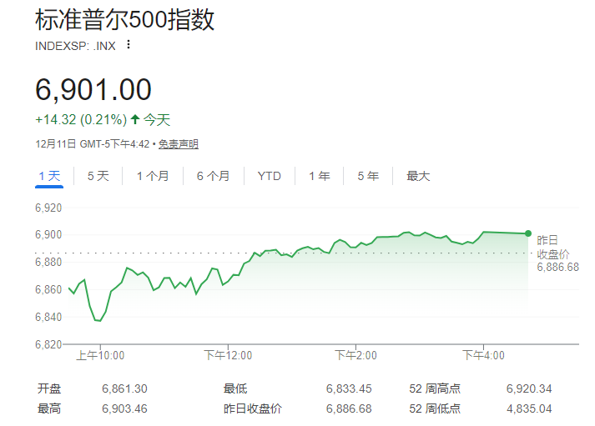
Task: Click the 52 周低点 label
Action: click(x=435, y=409)
